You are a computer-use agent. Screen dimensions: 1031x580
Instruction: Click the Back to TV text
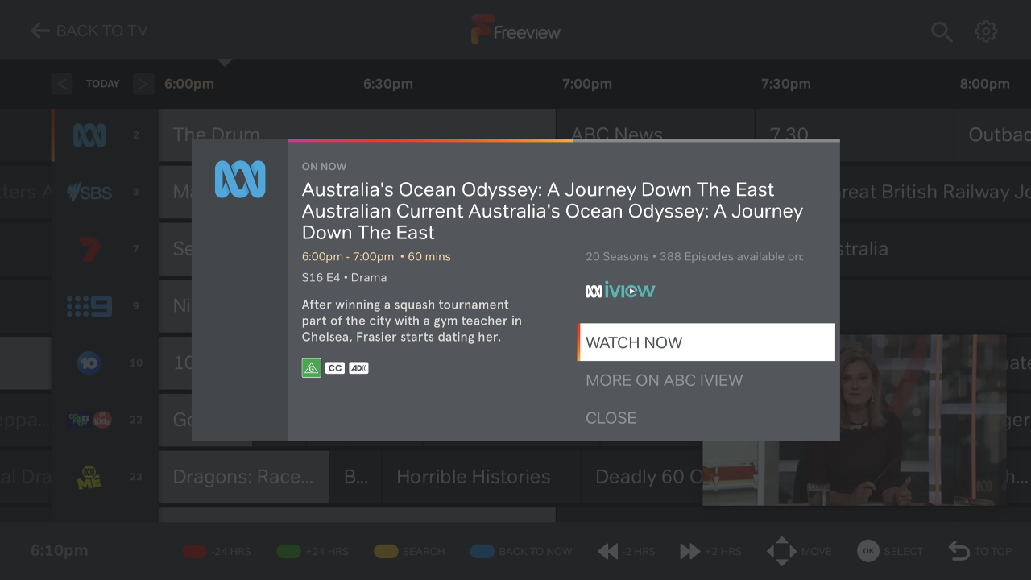coord(102,31)
